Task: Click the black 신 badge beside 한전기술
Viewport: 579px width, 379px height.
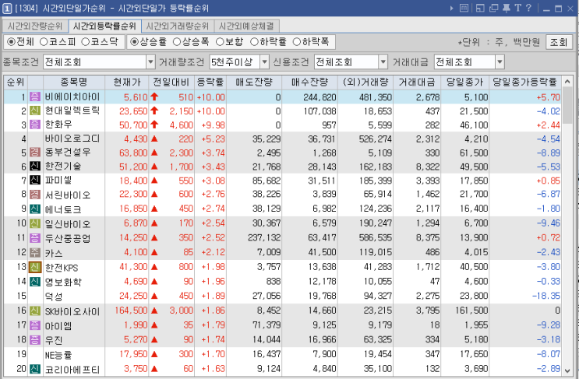Action: [x=35, y=167]
